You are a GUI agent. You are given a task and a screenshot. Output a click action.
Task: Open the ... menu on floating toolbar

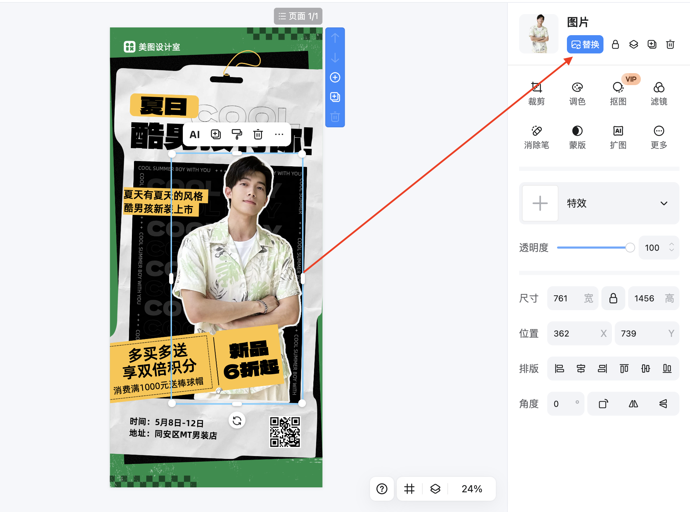pos(279,134)
